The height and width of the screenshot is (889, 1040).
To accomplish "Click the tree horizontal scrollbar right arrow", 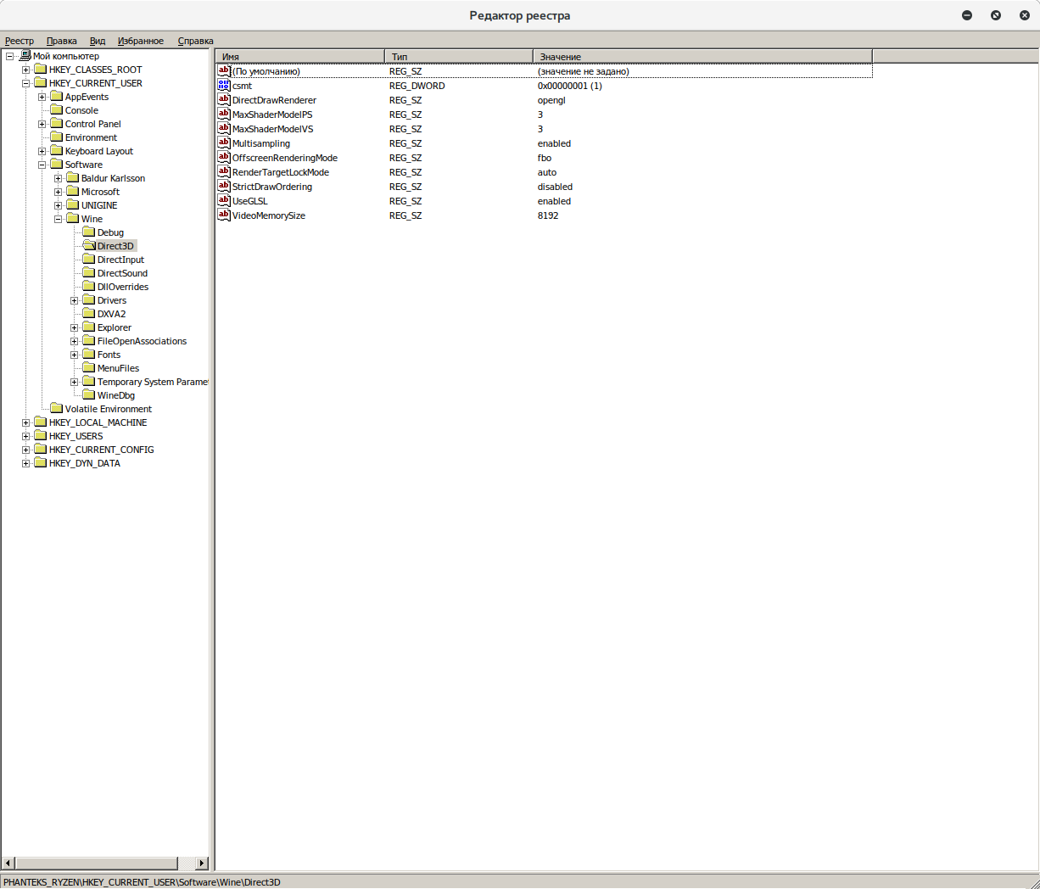I will (202, 863).
